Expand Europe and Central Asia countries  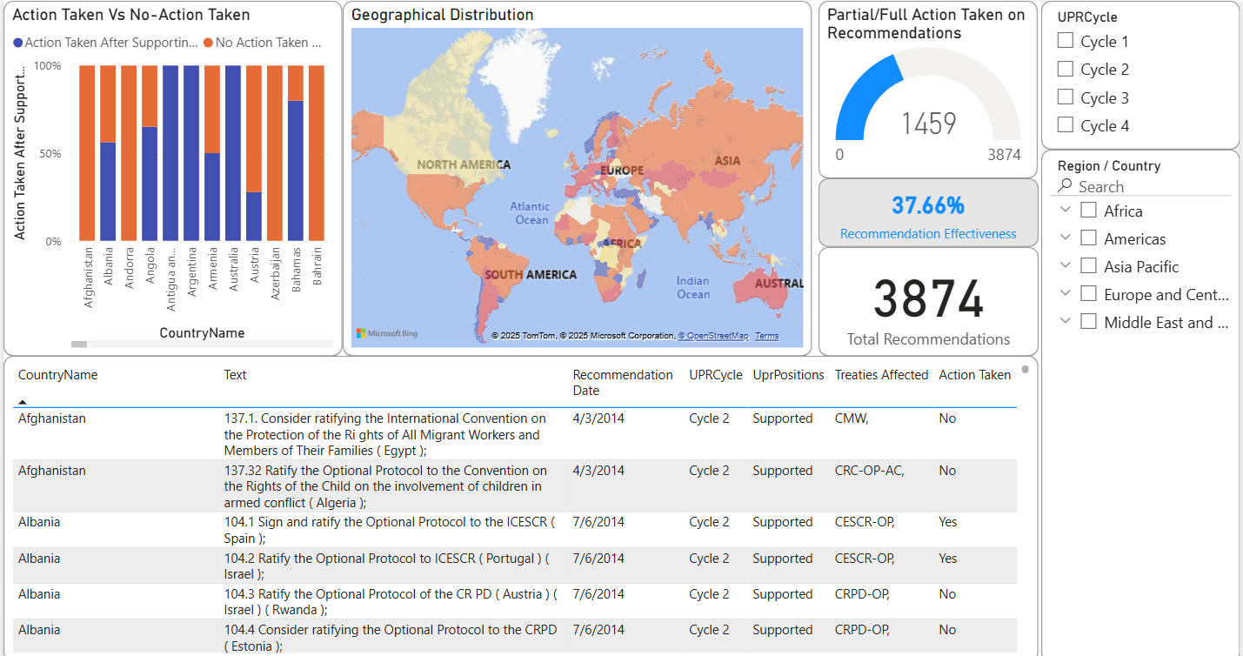tap(1065, 294)
